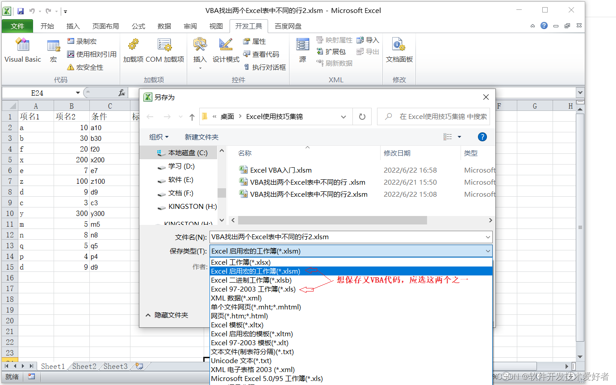The height and width of the screenshot is (385, 616).
Task: Click 新建文件夹 (New folder)
Action: coord(202,137)
